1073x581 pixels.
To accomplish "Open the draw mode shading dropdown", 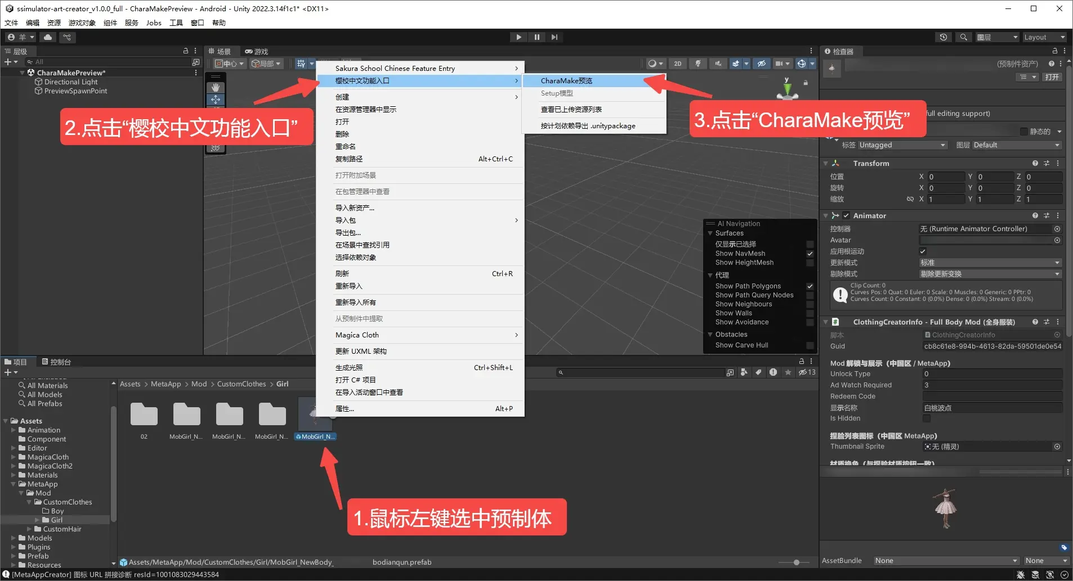I will click(655, 64).
